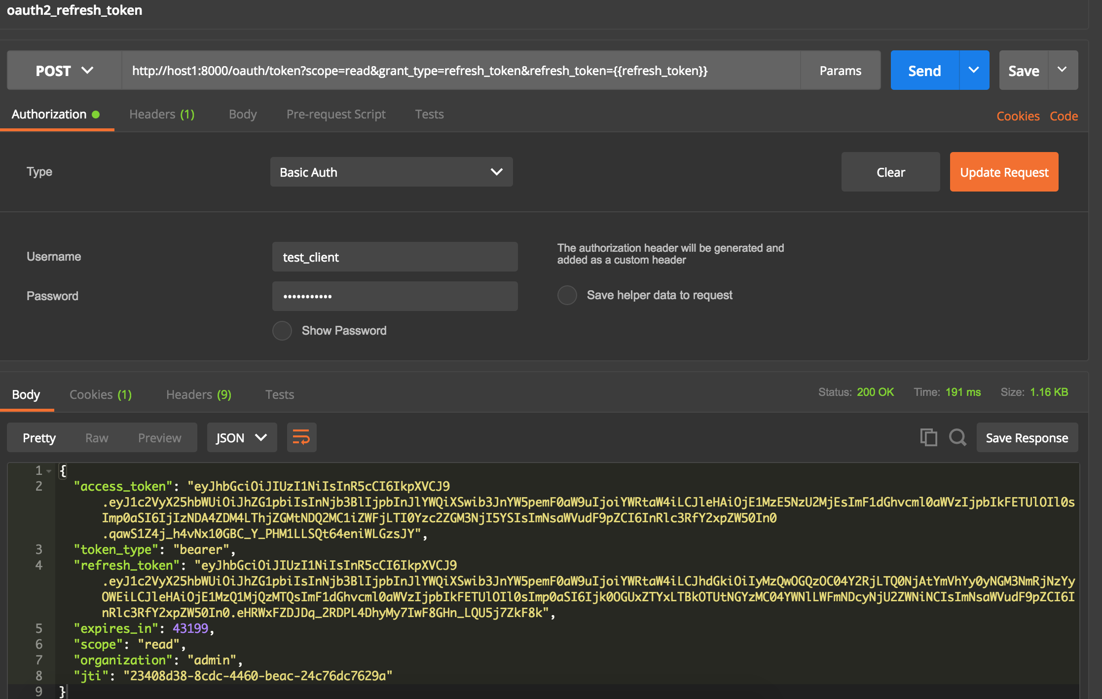This screenshot has height=699, width=1102.
Task: Expand the Basic Auth type dropdown
Action: tap(391, 172)
